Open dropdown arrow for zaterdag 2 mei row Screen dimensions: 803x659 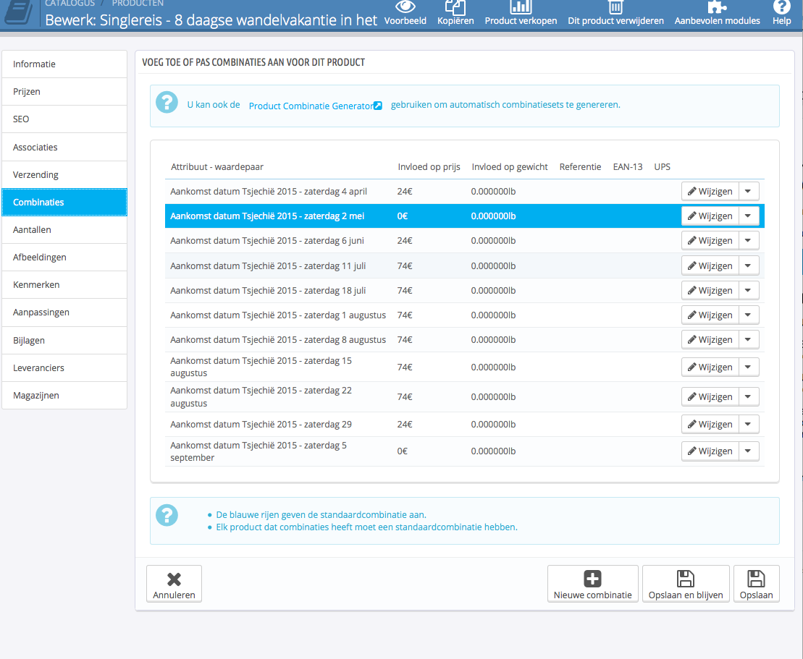[x=749, y=216]
